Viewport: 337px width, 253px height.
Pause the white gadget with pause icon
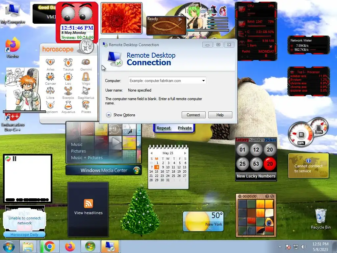pyautogui.click(x=14, y=159)
